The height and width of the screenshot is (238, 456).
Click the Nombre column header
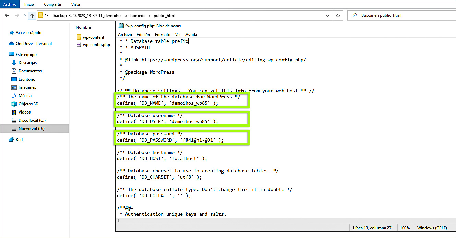point(83,27)
